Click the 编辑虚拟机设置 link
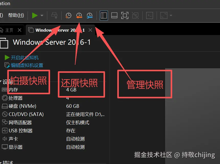 coord(27,65)
